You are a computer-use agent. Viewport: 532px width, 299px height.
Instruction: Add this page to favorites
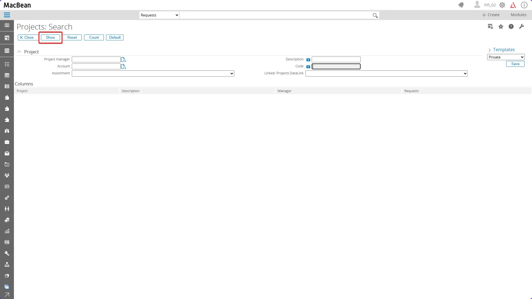tap(501, 27)
